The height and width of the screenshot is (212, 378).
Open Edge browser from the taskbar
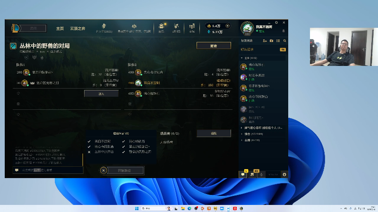coord(189,208)
